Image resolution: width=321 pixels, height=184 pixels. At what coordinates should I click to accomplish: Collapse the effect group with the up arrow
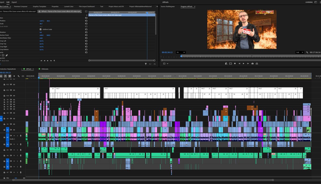tap(87, 15)
